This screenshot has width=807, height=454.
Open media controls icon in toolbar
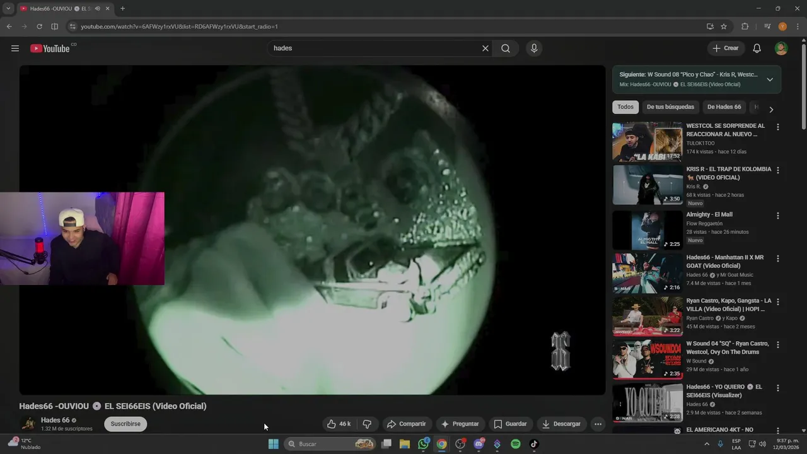[767, 26]
